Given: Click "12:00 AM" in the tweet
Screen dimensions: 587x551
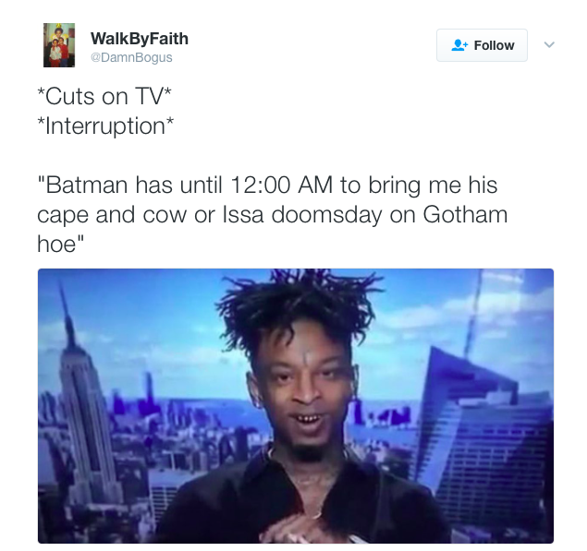Looking at the screenshot, I should click(282, 185).
